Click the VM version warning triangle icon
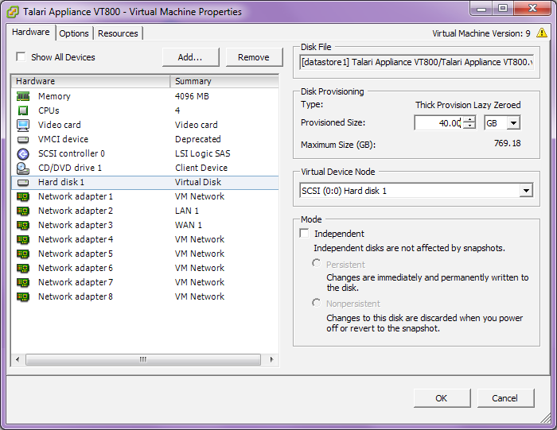557x430 pixels. tap(542, 33)
